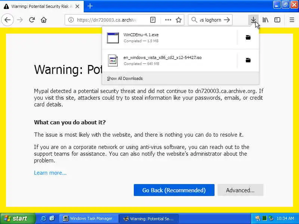299x224 pixels.
Task: Open the hamburger application menu
Action: coord(292,20)
